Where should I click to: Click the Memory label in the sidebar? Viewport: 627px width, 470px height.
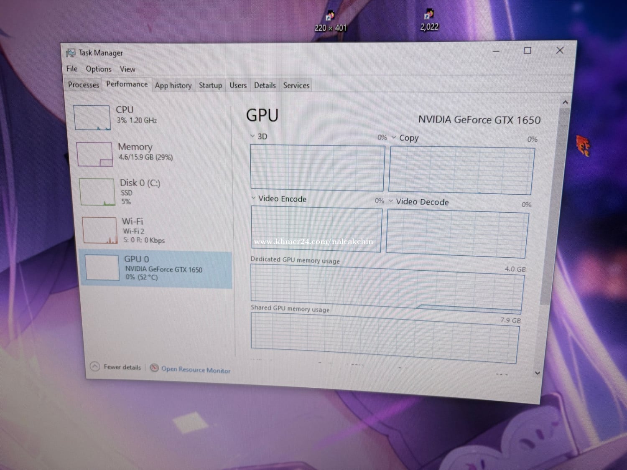point(135,147)
